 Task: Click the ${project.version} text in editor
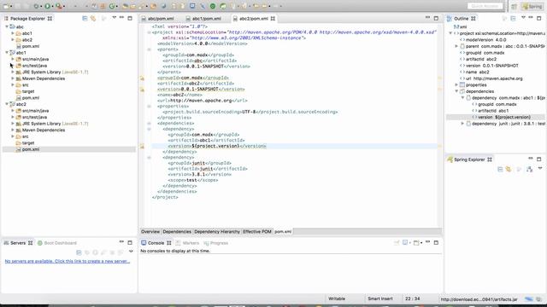215,146
